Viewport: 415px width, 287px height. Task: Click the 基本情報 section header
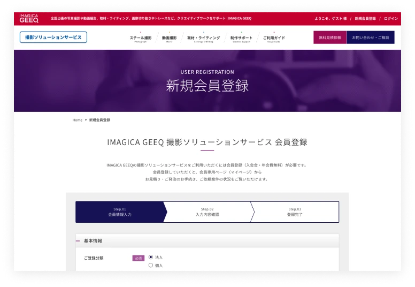(207, 241)
